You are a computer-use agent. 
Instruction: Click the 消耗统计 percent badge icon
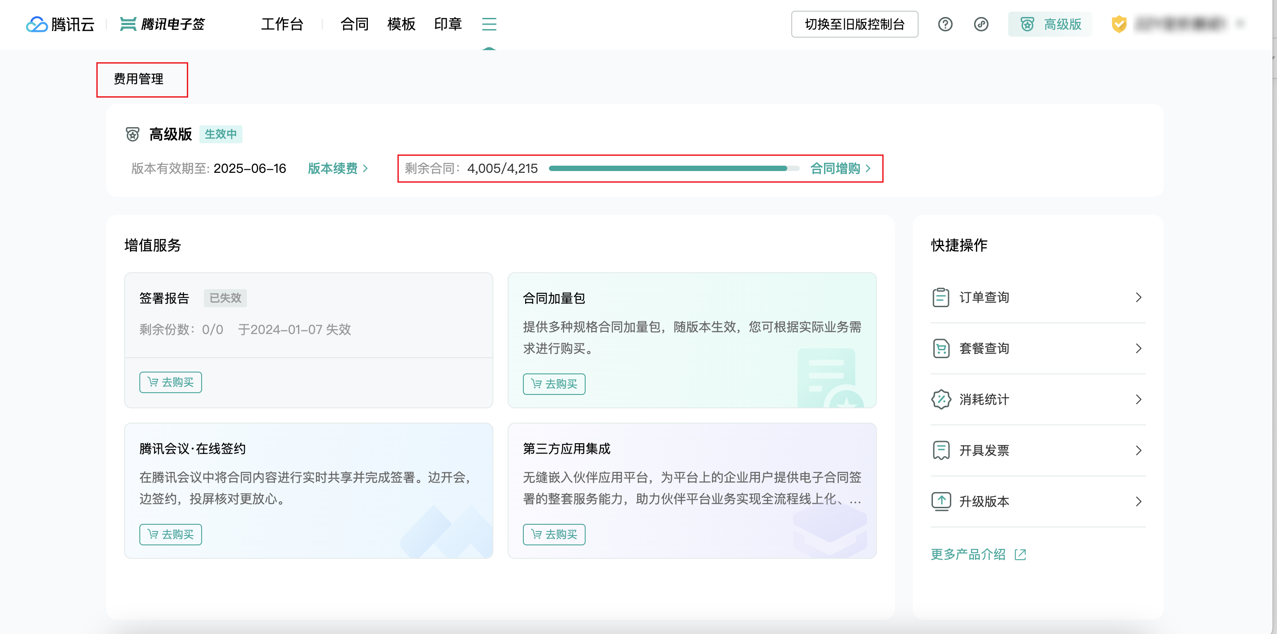940,399
